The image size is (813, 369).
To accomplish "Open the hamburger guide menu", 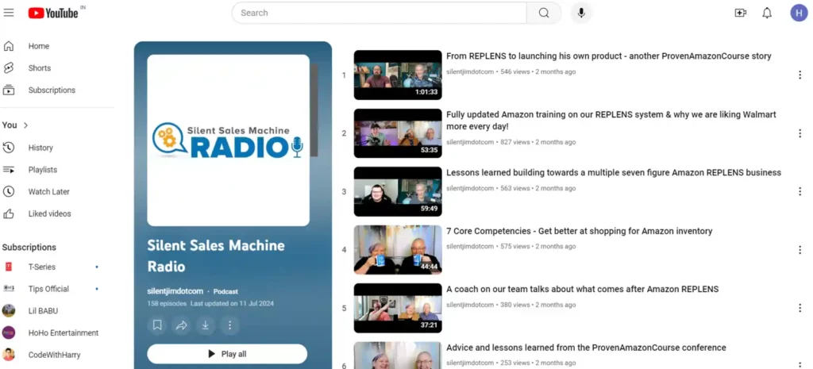I will (x=9, y=13).
